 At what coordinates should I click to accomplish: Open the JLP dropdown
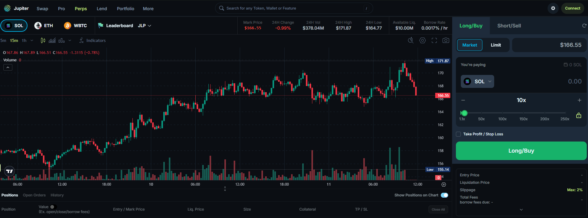coord(144,26)
